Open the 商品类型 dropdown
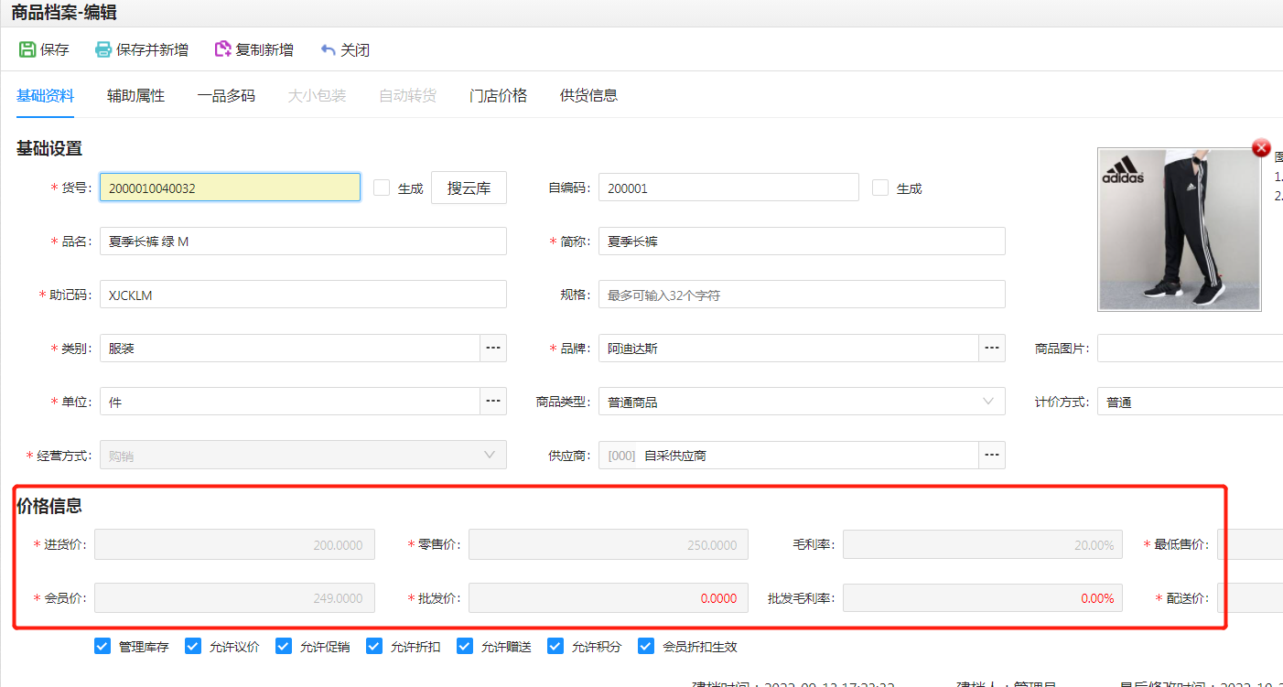Image resolution: width=1283 pixels, height=687 pixels. [x=987, y=401]
